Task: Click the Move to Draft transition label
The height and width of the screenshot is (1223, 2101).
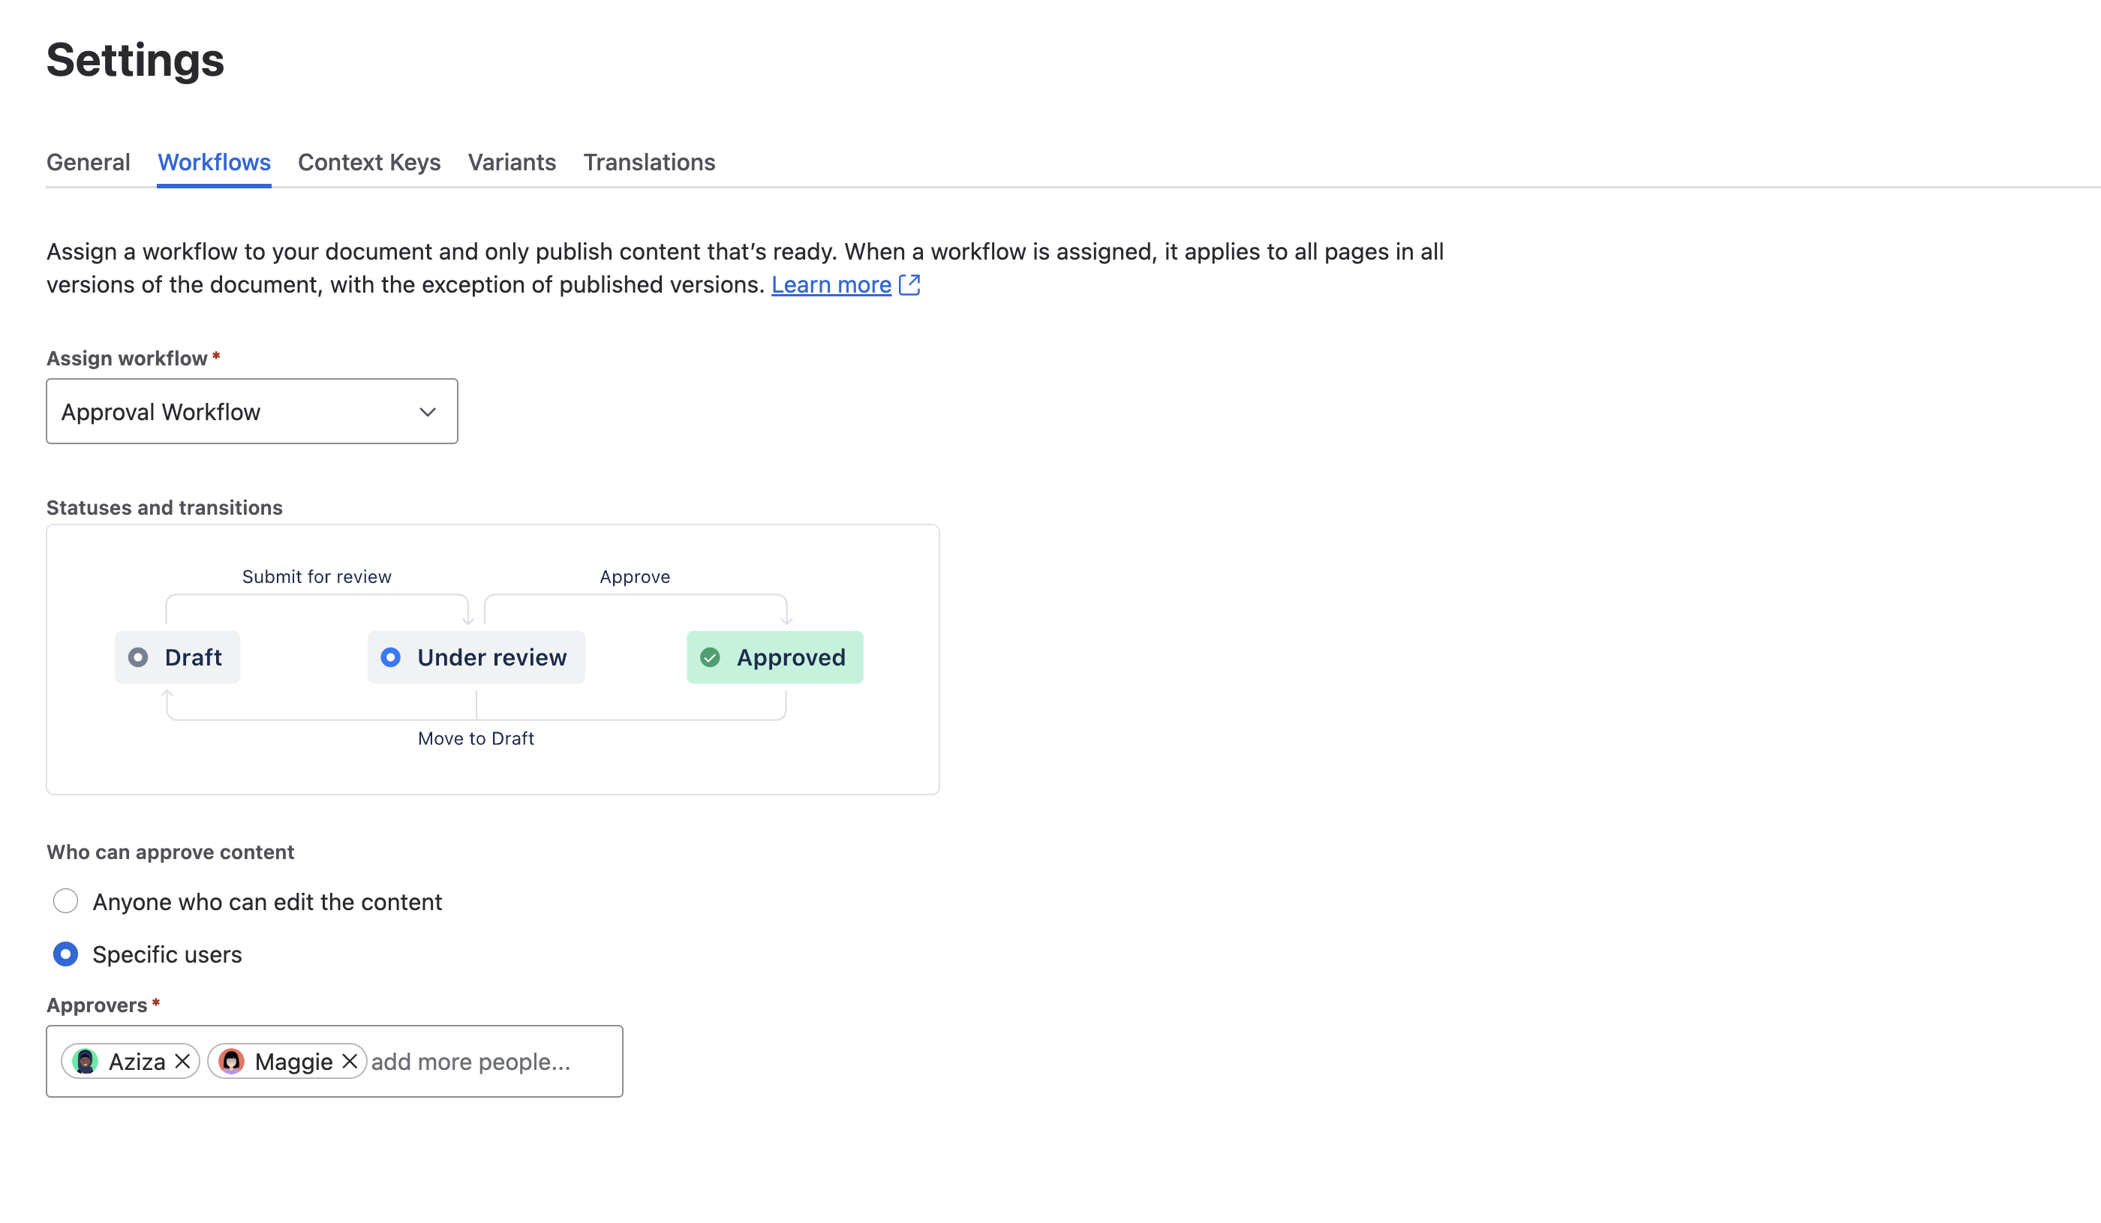Action: pyautogui.click(x=476, y=738)
